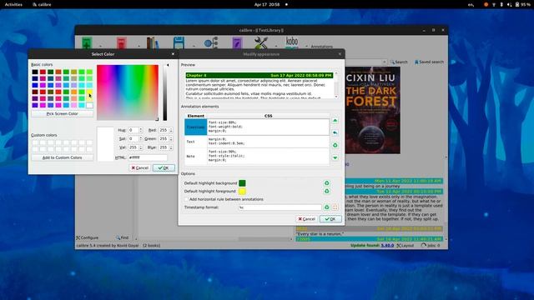This screenshot has width=534, height=300.
Task: Open the library books toolbar icon
Action: coord(153,43)
